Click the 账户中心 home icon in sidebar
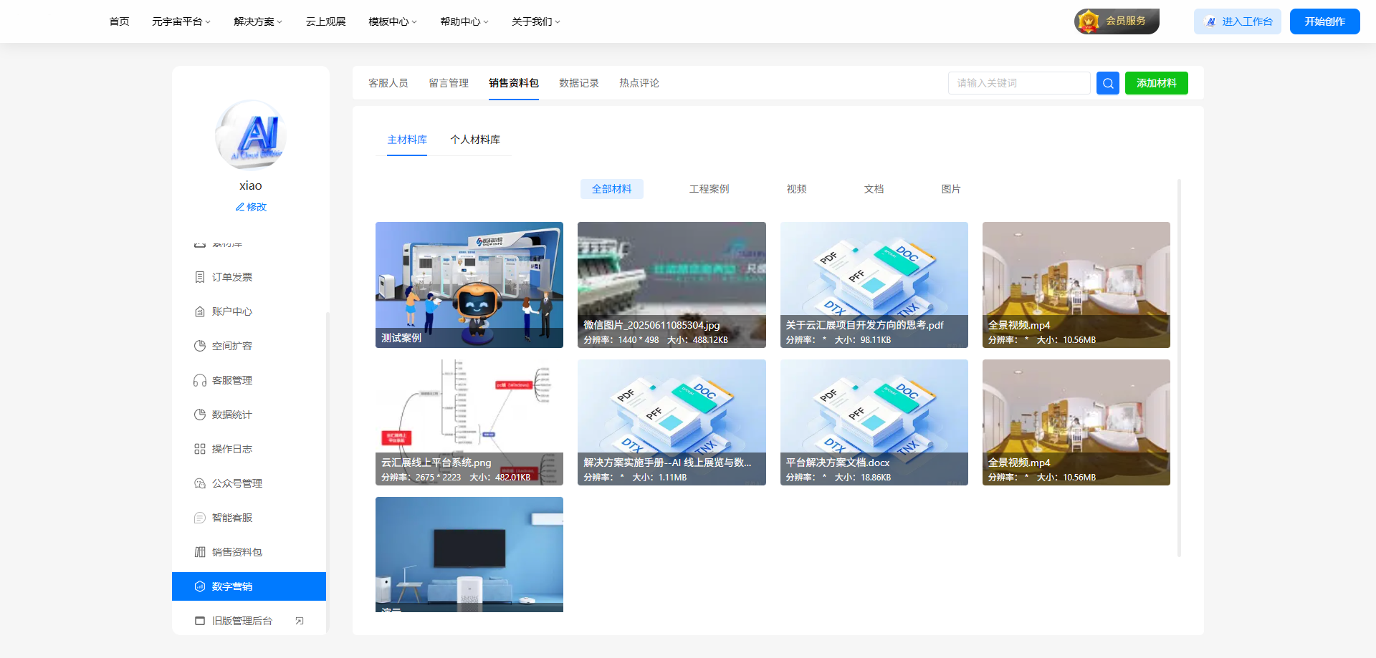 (x=200, y=311)
